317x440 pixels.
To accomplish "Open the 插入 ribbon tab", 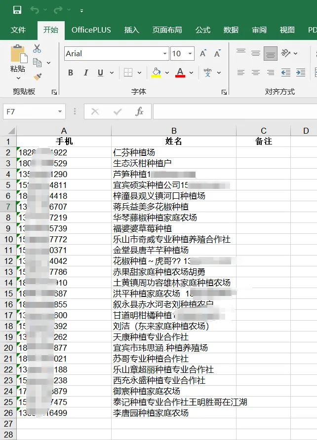I will point(131,30).
